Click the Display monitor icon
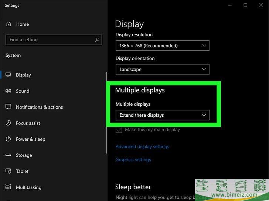Screen dimensions: 269x201 click(8, 75)
